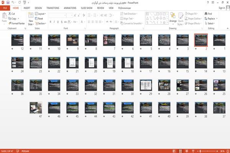
Task: Save the presentation from quick access toolbar
Action: (x=8, y=3)
